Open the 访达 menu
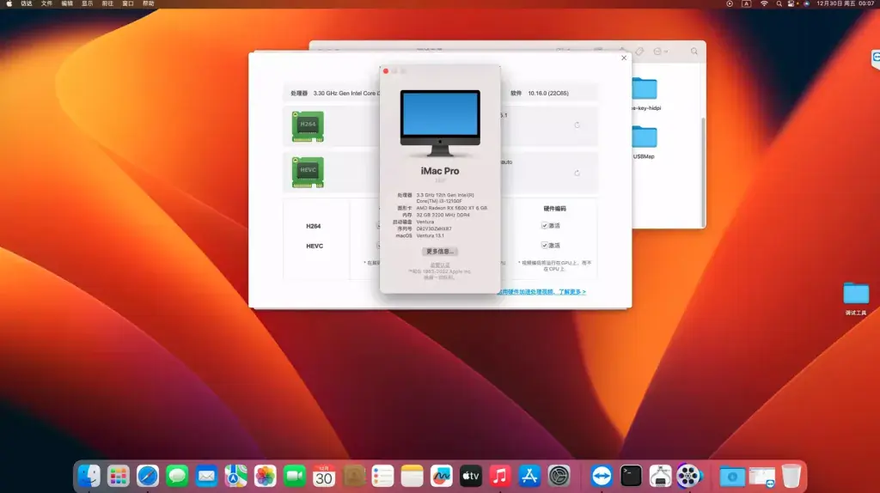This screenshot has width=880, height=493. coord(27,3)
